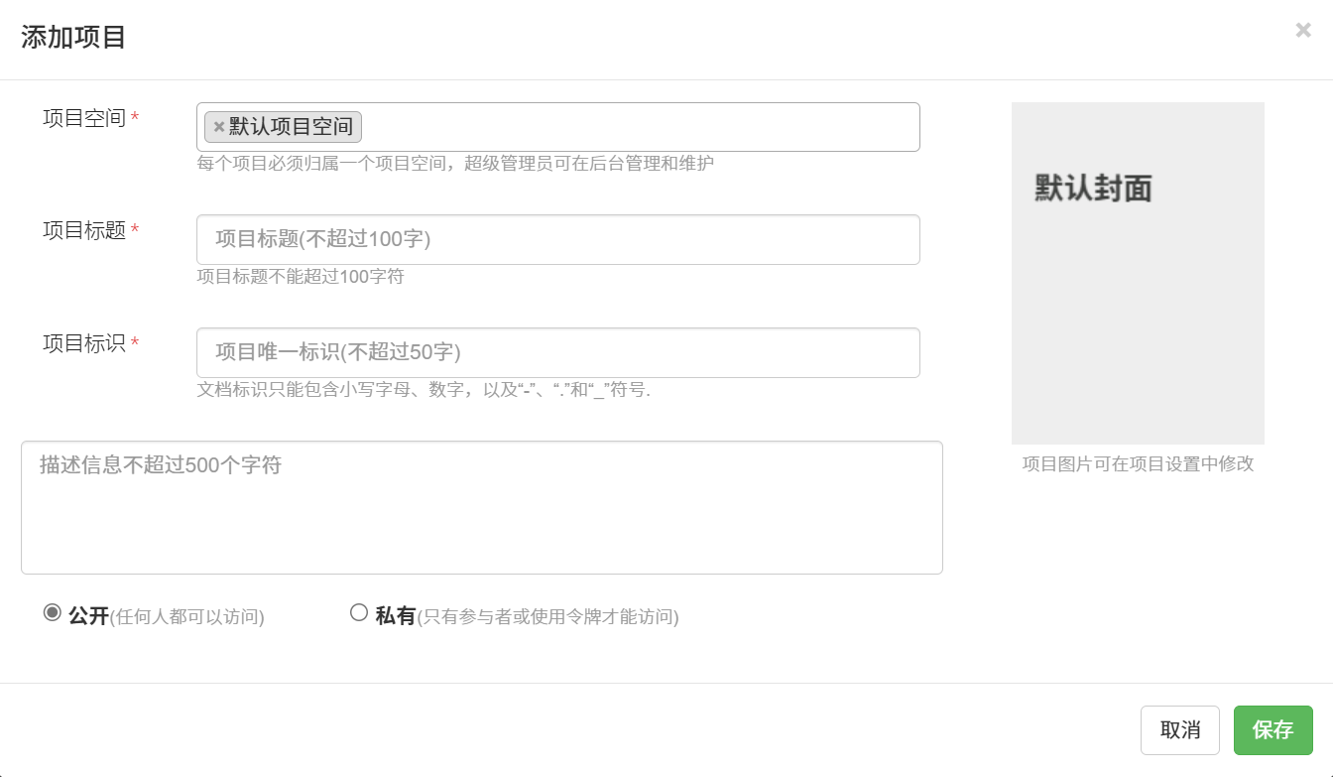Click the 项目标识 field label
The height and width of the screenshot is (777, 1333).
pyautogui.click(x=84, y=344)
